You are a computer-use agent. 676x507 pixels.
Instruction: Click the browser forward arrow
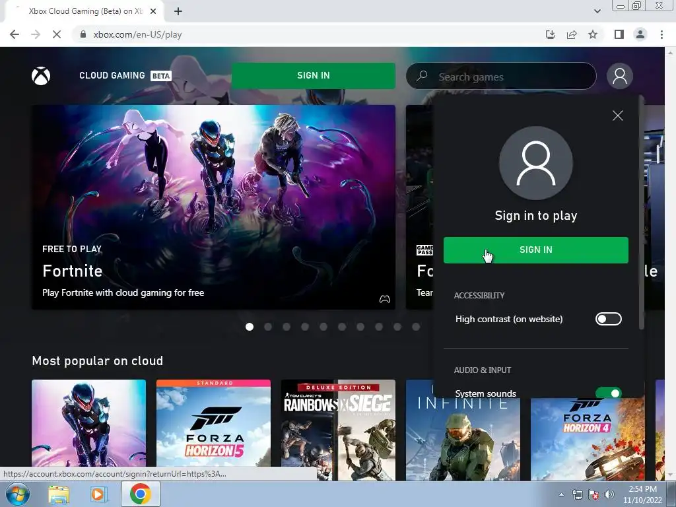tap(36, 34)
